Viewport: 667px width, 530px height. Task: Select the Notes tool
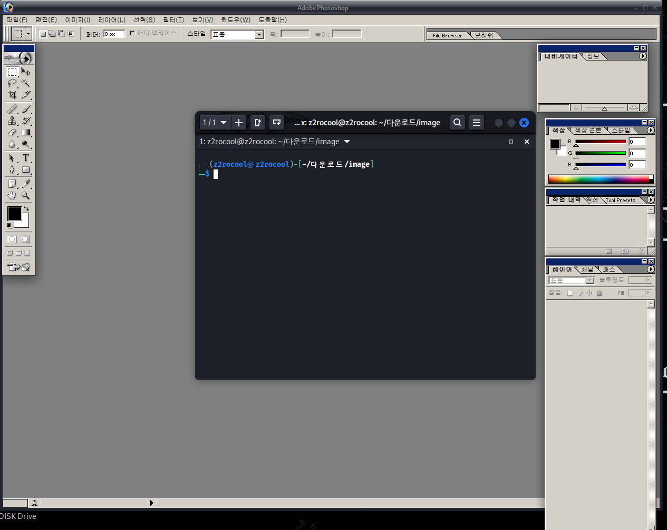(x=12, y=184)
